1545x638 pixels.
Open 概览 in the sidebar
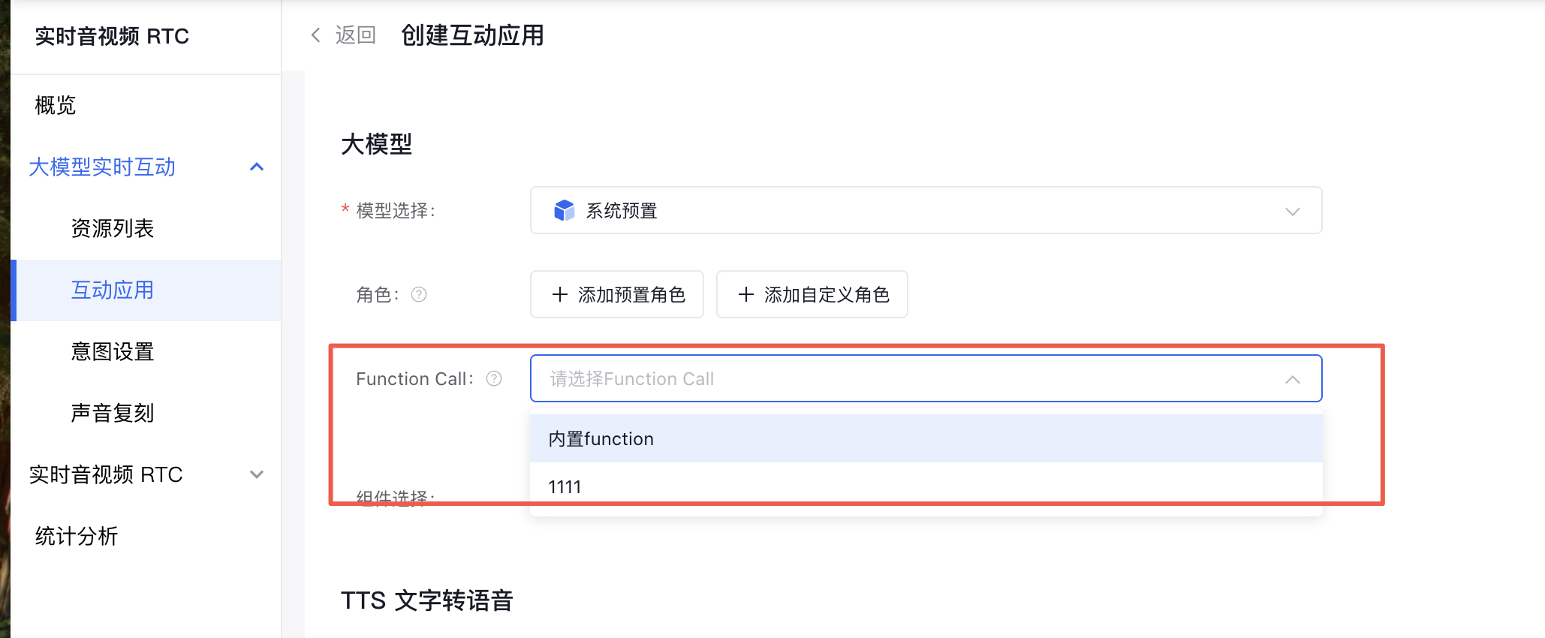pyautogui.click(x=56, y=106)
